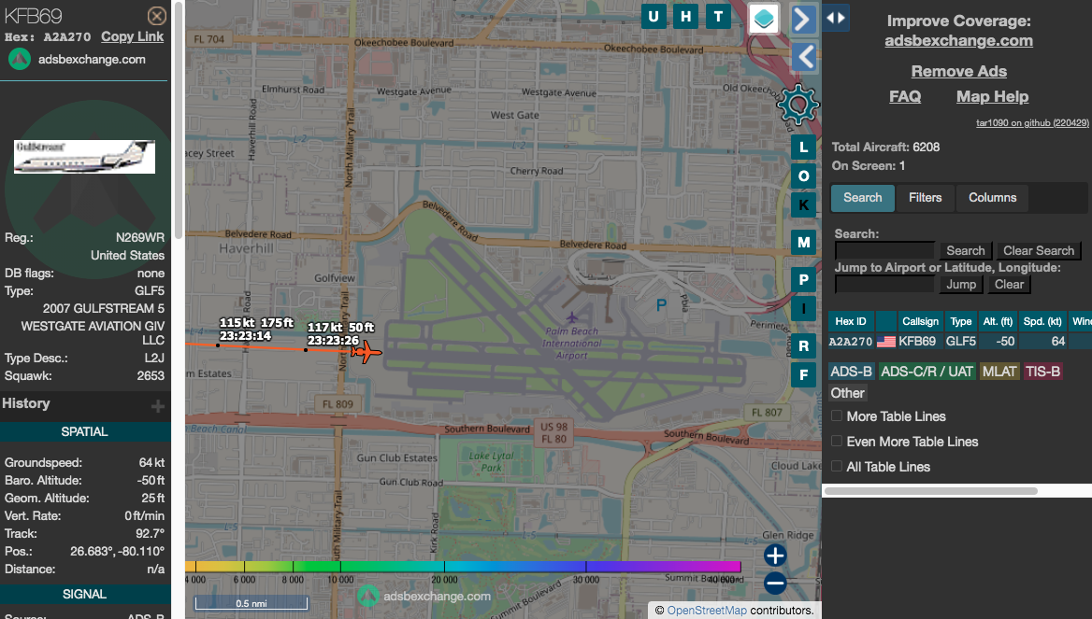Screen dimensions: 1092x619
Task: Enable Even More Table Lines checkbox
Action: (x=837, y=441)
